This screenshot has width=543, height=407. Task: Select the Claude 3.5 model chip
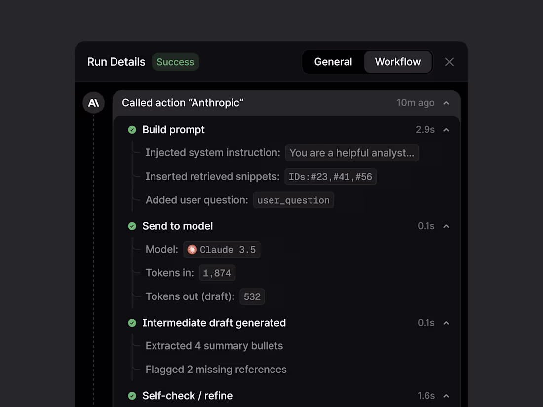222,249
